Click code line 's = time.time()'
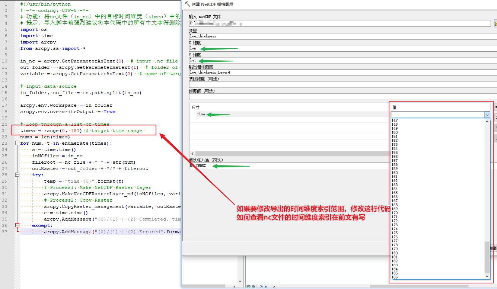The image size is (497, 289). (54, 150)
